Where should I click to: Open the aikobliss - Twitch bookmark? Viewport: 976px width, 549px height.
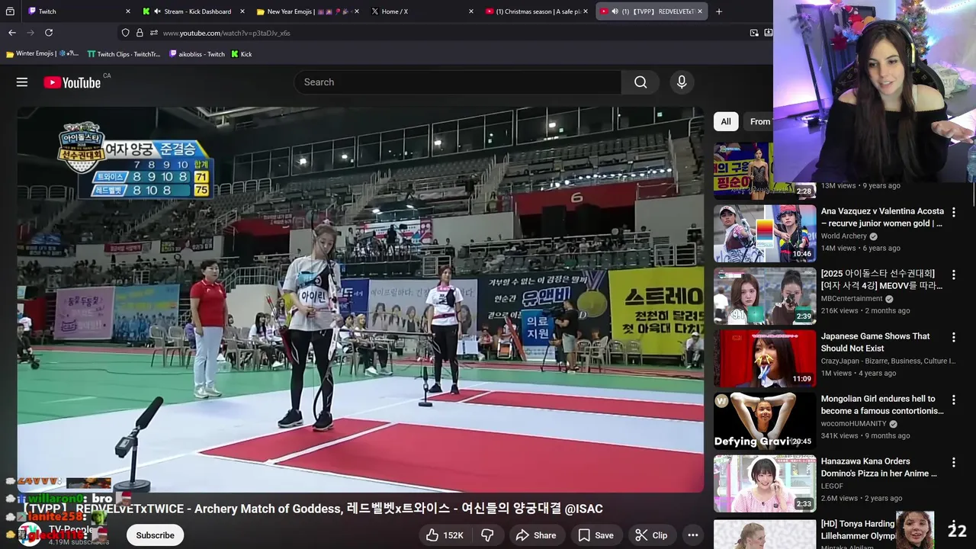coord(197,54)
